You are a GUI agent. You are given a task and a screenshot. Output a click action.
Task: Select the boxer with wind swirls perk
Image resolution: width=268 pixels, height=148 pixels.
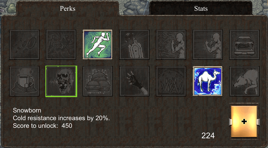click(x=171, y=45)
